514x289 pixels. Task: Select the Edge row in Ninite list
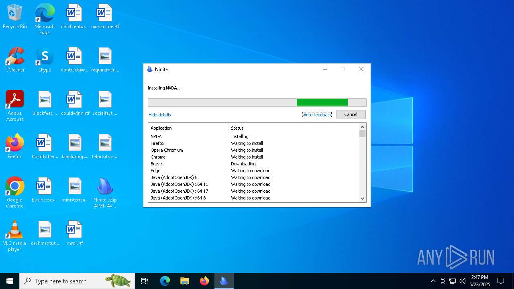(253, 171)
